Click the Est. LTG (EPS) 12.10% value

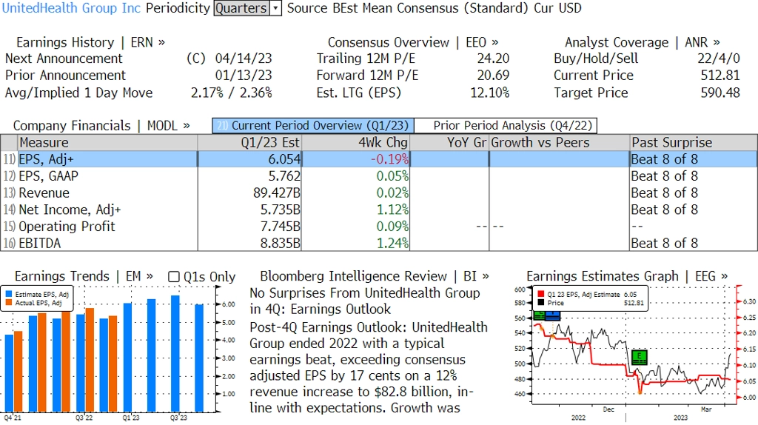490,93
